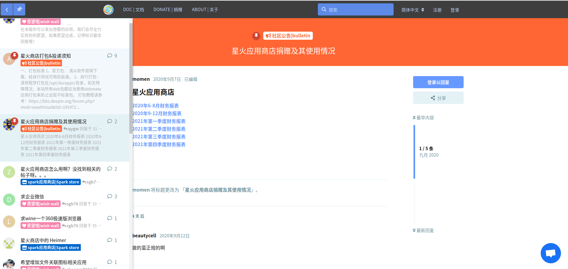The width and height of the screenshot is (568, 269).
Task: Click the red pin badge in the header
Action: pos(256,36)
